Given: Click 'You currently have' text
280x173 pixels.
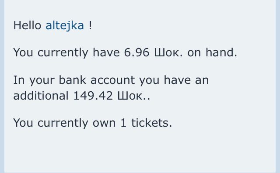Looking at the screenshot, I should pyautogui.click(x=66, y=52).
